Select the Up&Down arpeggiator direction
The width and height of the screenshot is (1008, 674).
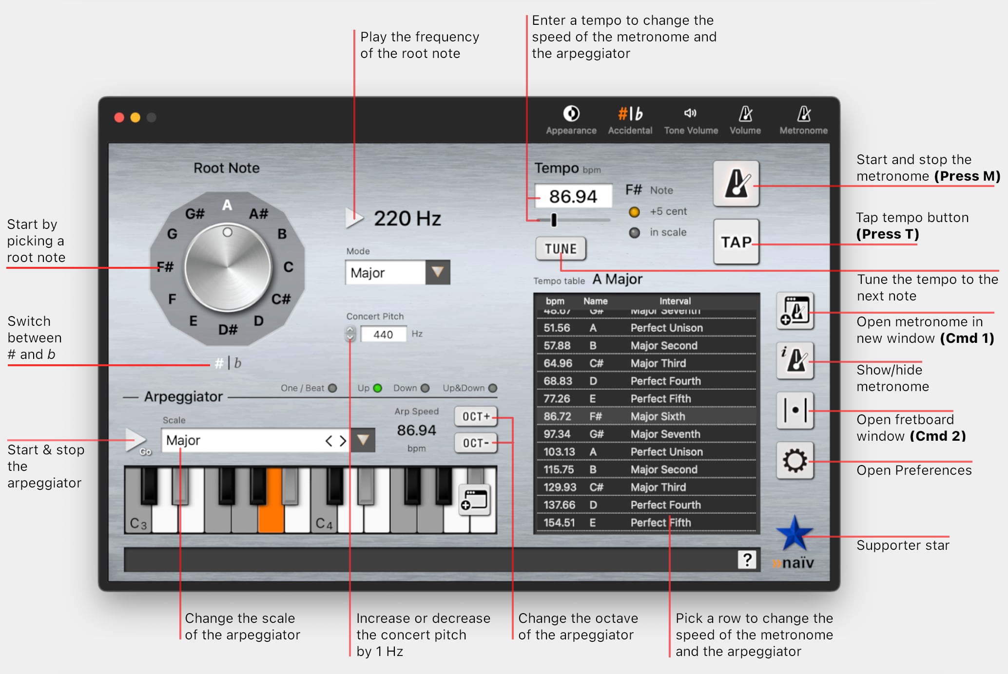click(x=493, y=388)
